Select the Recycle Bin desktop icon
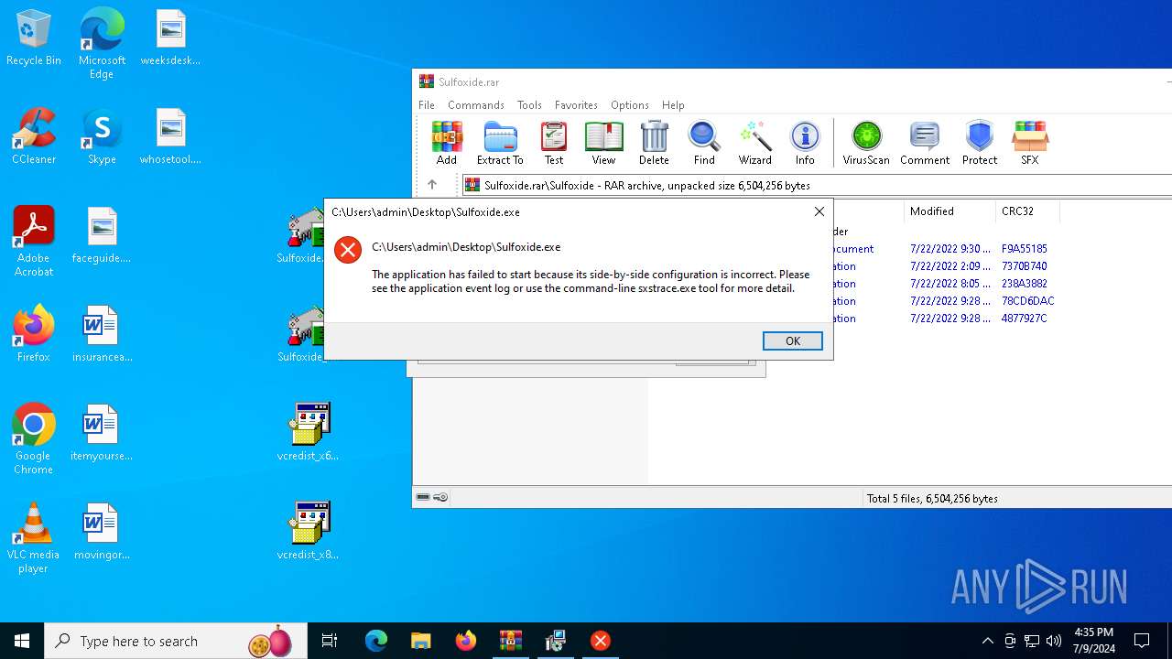 point(34,38)
